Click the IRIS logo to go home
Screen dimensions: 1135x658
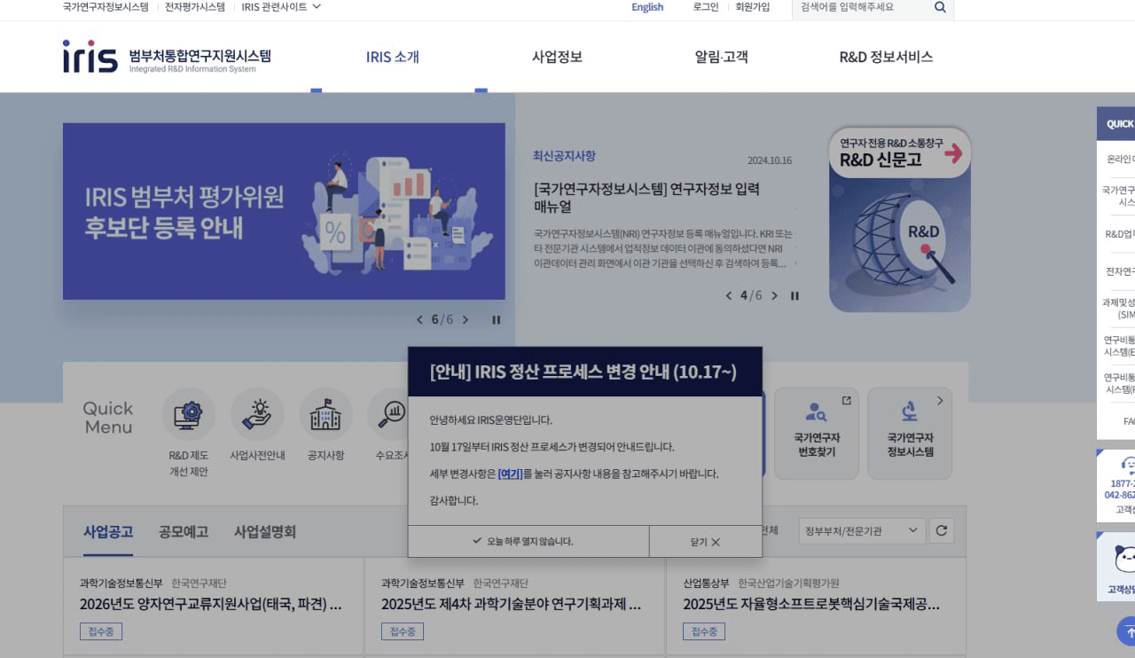pos(167,56)
